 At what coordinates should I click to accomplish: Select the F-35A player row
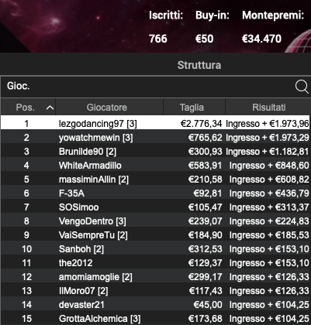pos(155,193)
